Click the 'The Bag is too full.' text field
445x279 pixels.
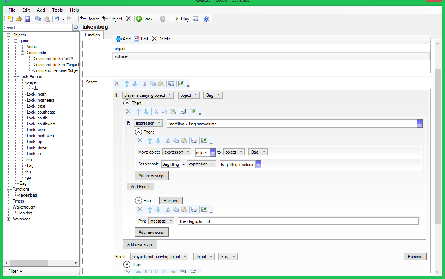click(298, 221)
